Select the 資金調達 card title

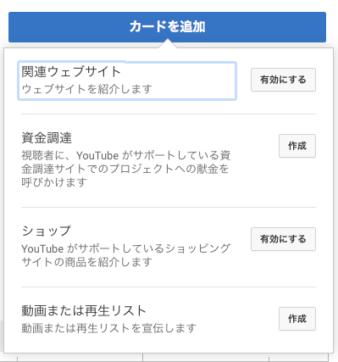47,138
